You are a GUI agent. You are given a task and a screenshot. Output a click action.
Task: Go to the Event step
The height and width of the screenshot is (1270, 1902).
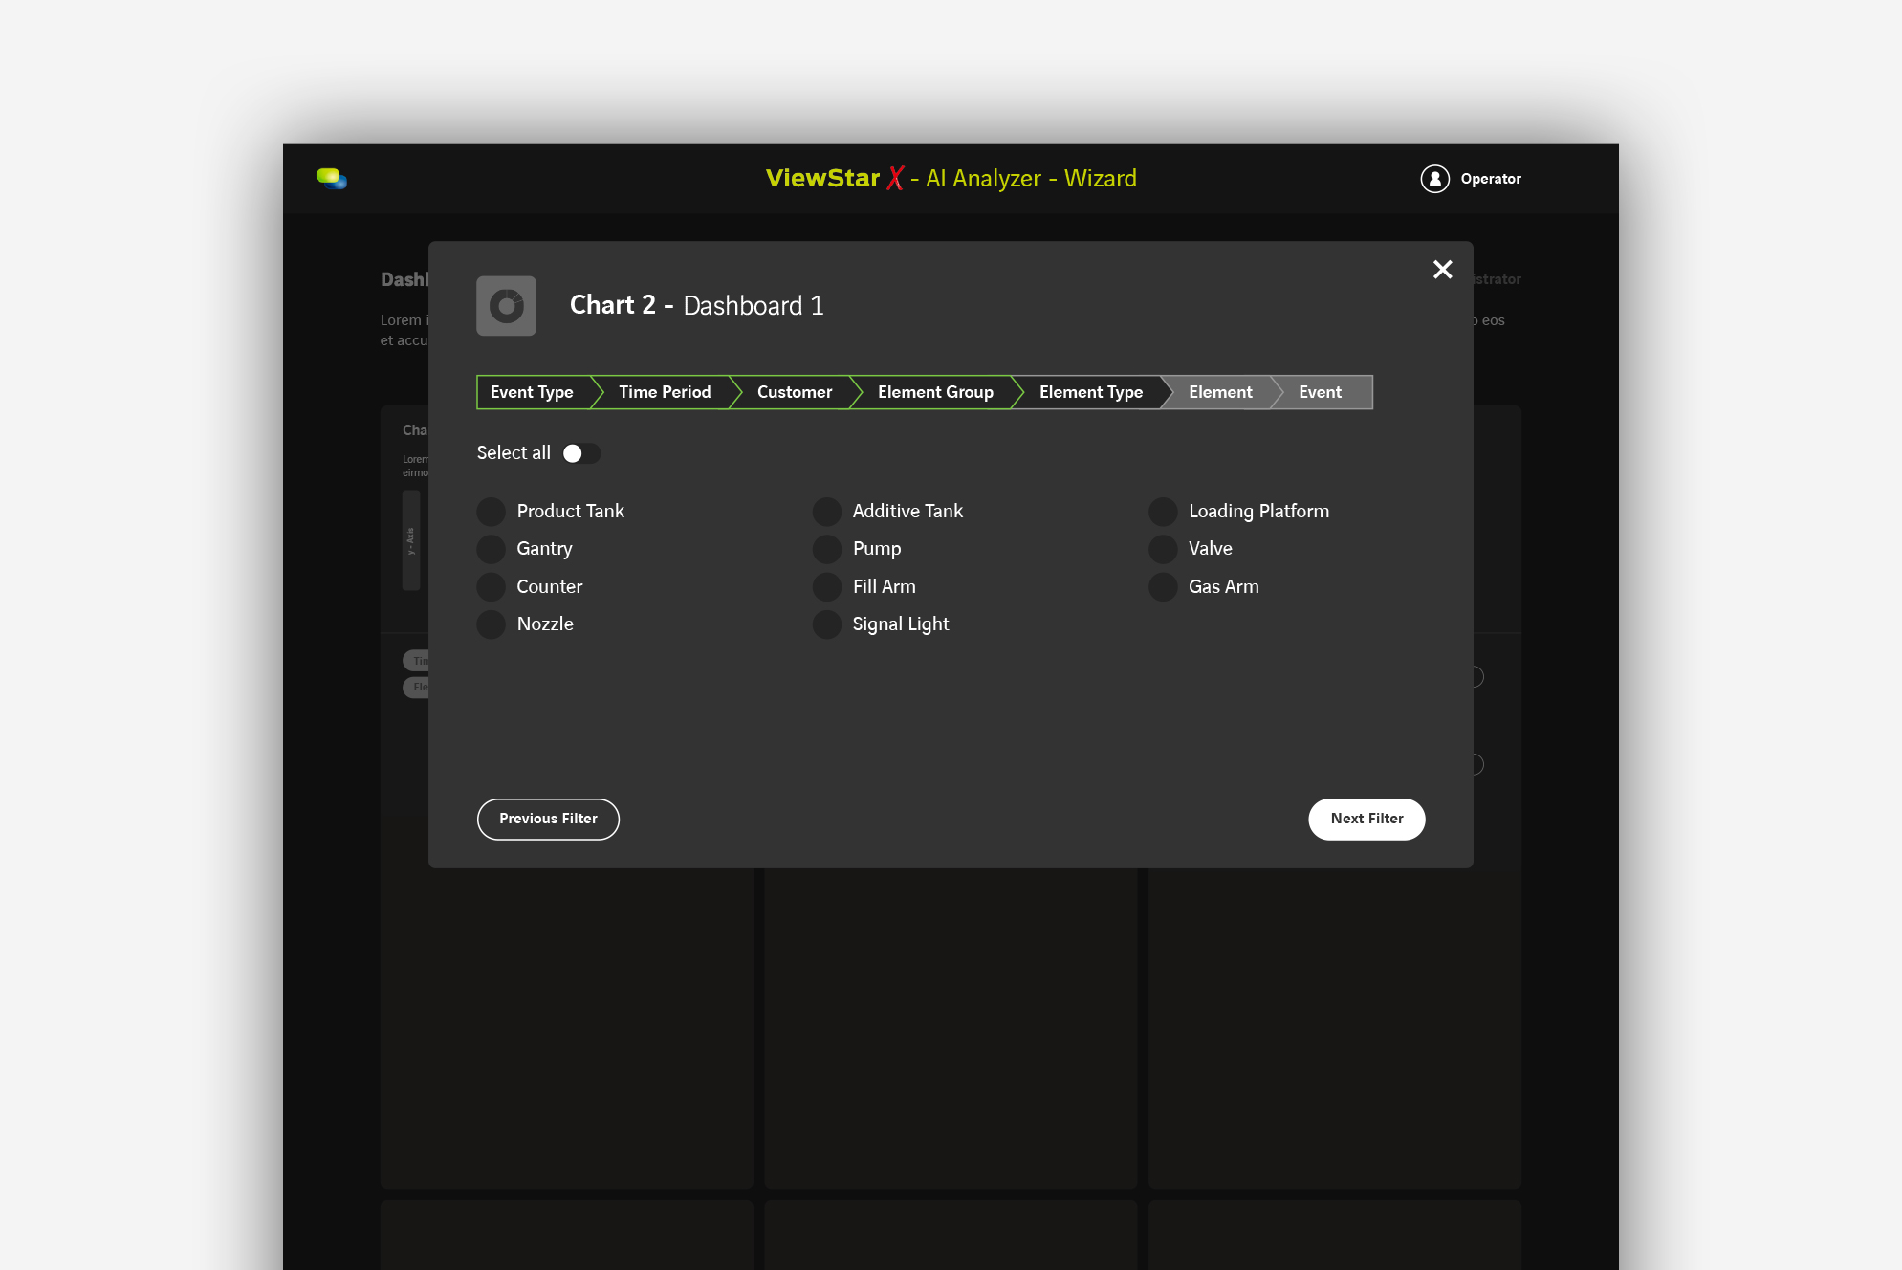pyautogui.click(x=1321, y=392)
